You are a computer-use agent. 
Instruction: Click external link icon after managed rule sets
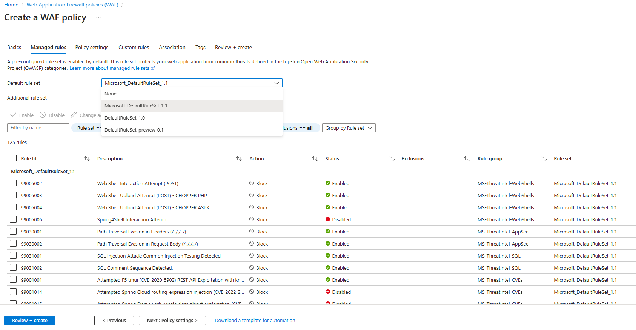tap(153, 68)
